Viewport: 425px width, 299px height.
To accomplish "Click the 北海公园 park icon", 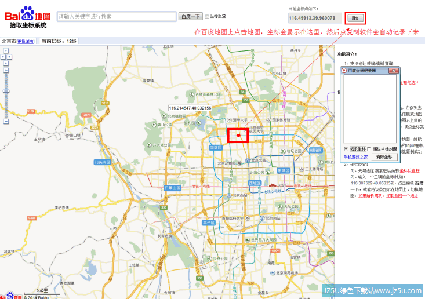I will pyautogui.click(x=268, y=172).
